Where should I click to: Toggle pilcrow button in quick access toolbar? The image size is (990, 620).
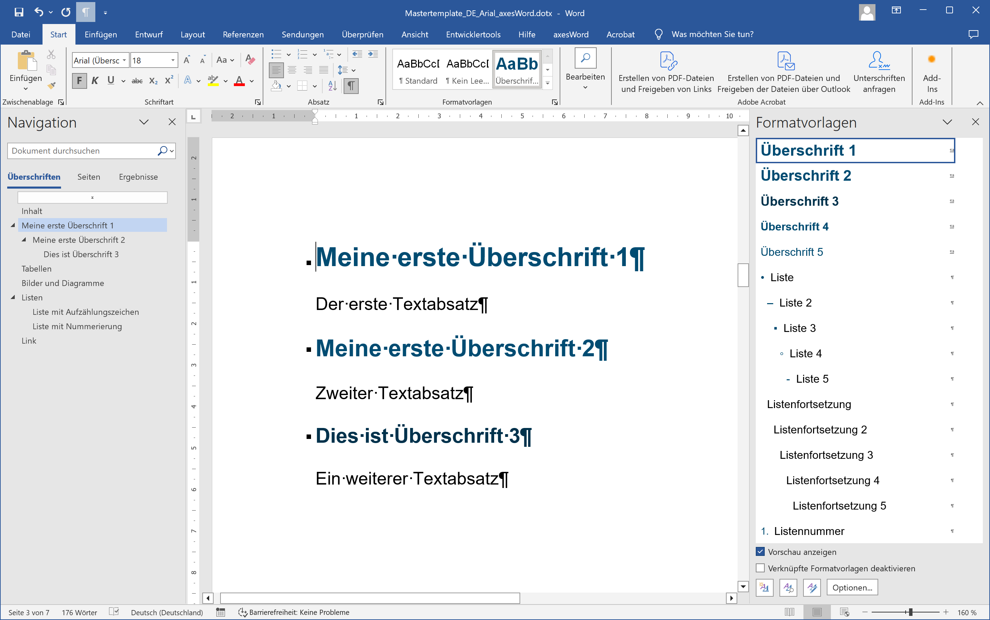[86, 12]
